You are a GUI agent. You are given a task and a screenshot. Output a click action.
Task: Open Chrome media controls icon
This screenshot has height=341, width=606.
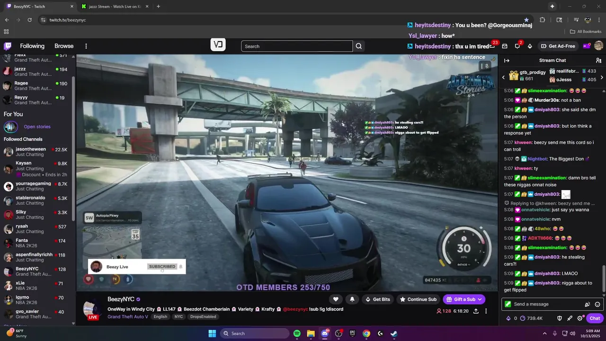coord(576,20)
